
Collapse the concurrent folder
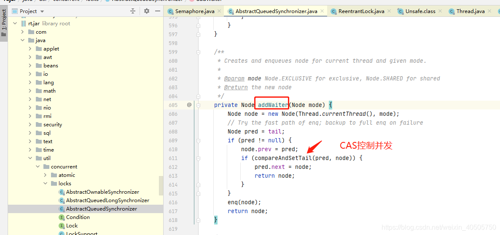coord(38,166)
